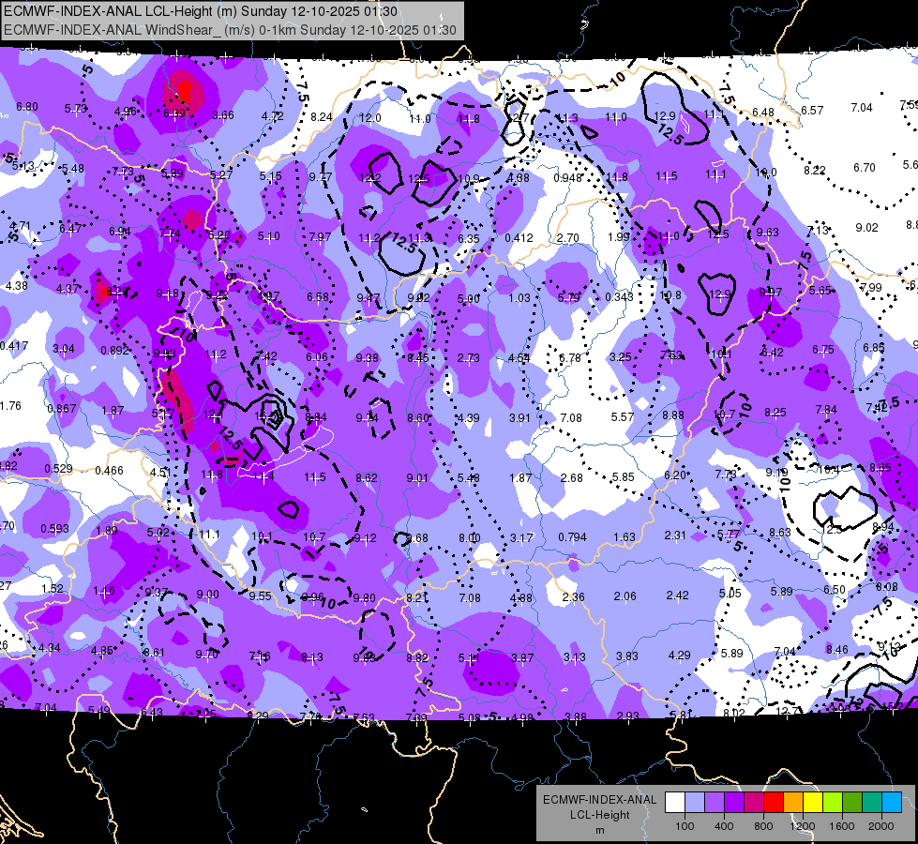Click the map value 1.03
Screen dimensions: 918x844
(x=519, y=298)
